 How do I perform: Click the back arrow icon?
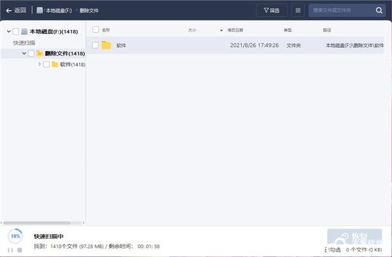coord(9,10)
